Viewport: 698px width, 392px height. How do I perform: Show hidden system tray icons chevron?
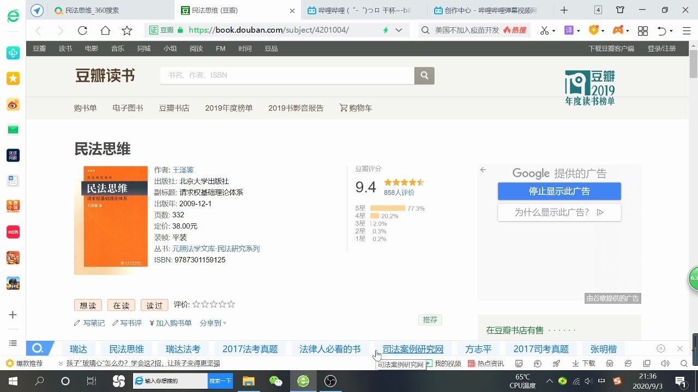[549, 381]
